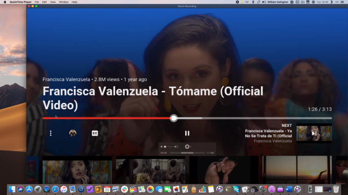Click the volume icon in menu bar
Screen dimensions: 348x195
tap(264, 2)
